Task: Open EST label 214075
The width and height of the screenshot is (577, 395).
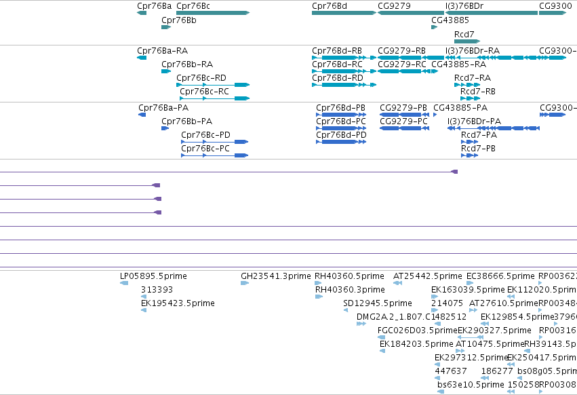Action: 447,303
